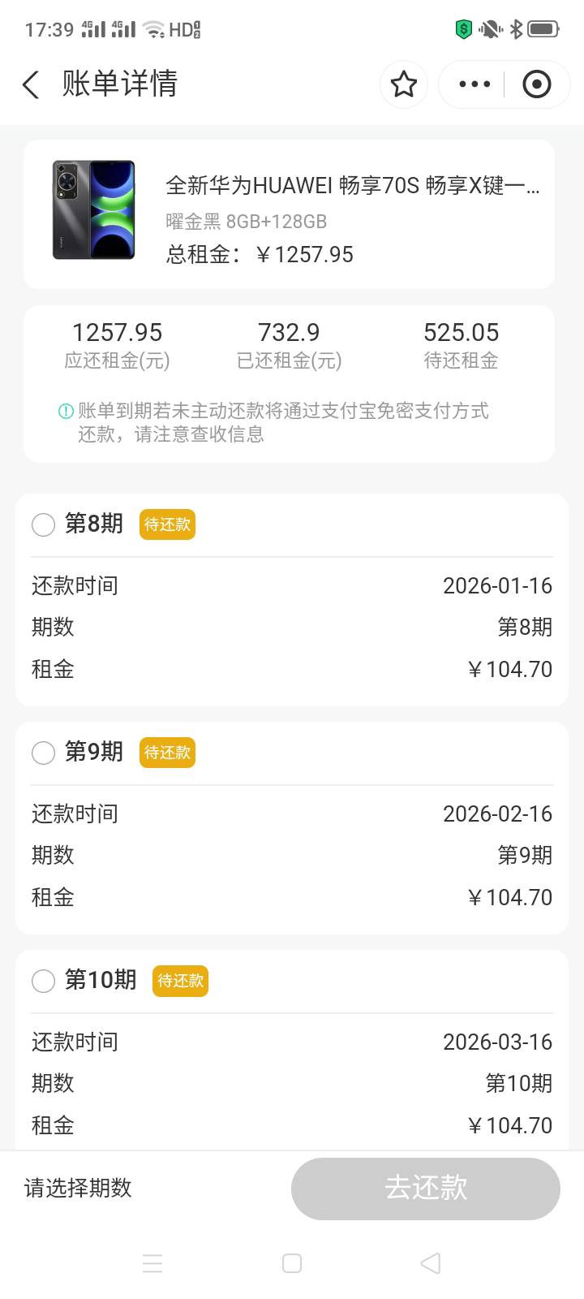Tap the 去还款 repay button
The width and height of the screenshot is (584, 1299).
(425, 1189)
